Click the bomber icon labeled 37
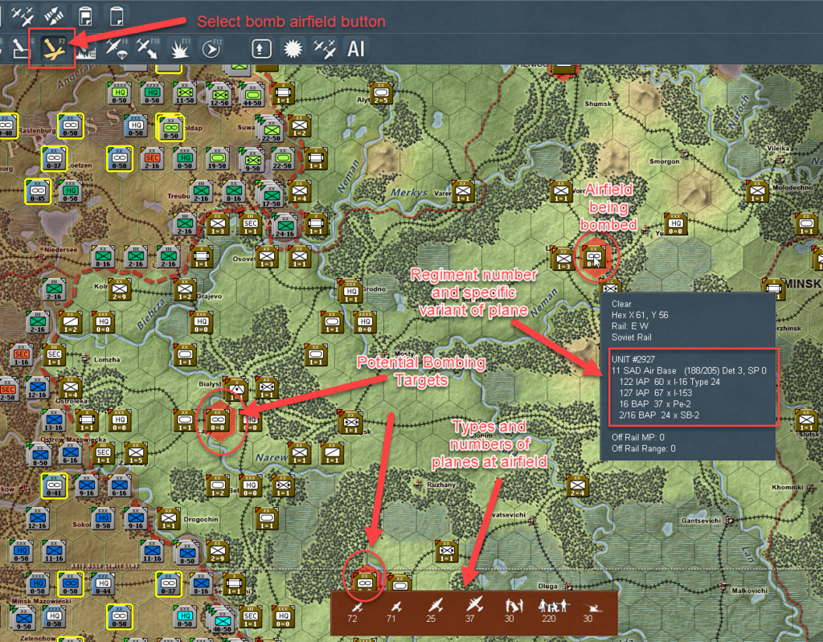Image resolution: width=823 pixels, height=642 pixels. [474, 605]
